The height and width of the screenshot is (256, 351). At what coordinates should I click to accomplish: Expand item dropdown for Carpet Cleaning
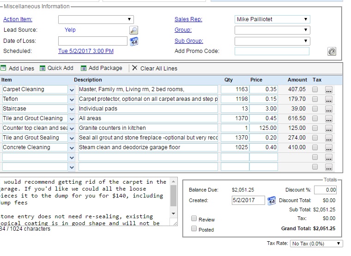click(x=72, y=90)
